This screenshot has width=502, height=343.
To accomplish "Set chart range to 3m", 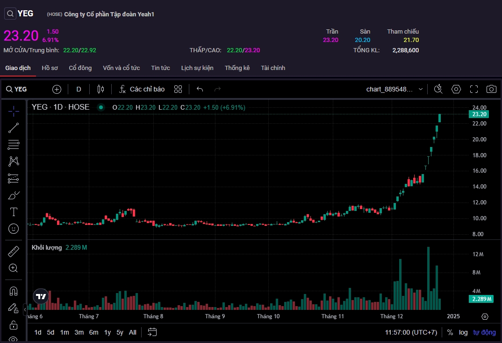I will (79, 332).
